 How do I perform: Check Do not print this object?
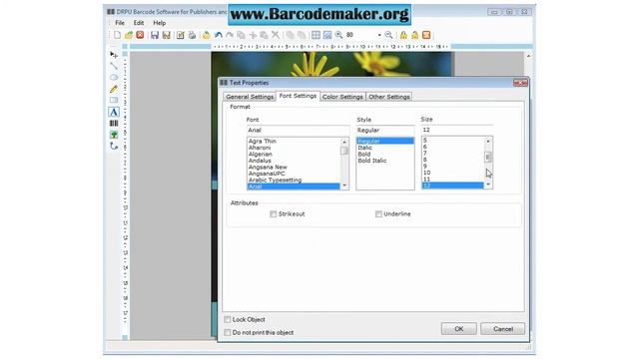[x=228, y=332]
